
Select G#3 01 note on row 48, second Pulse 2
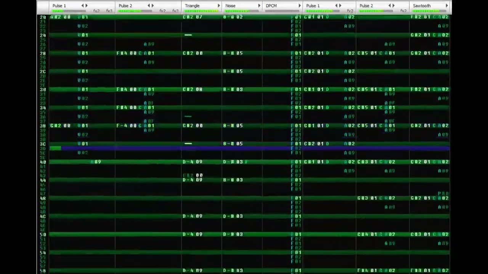[x=368, y=198]
